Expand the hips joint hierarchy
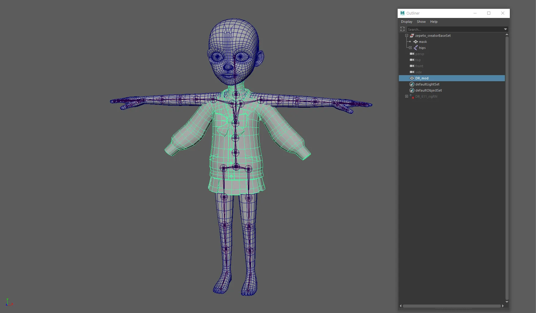536x313 pixels. pyautogui.click(x=410, y=48)
